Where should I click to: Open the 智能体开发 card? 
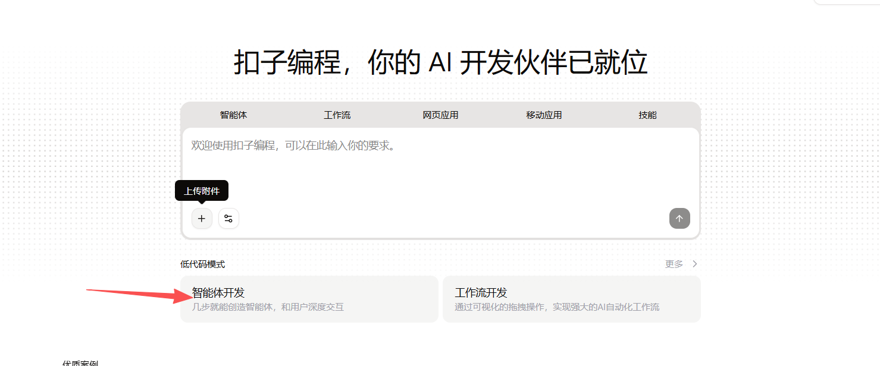(309, 299)
